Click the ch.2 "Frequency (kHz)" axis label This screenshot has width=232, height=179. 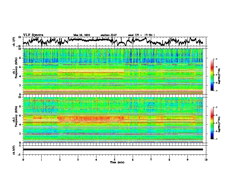(16, 116)
